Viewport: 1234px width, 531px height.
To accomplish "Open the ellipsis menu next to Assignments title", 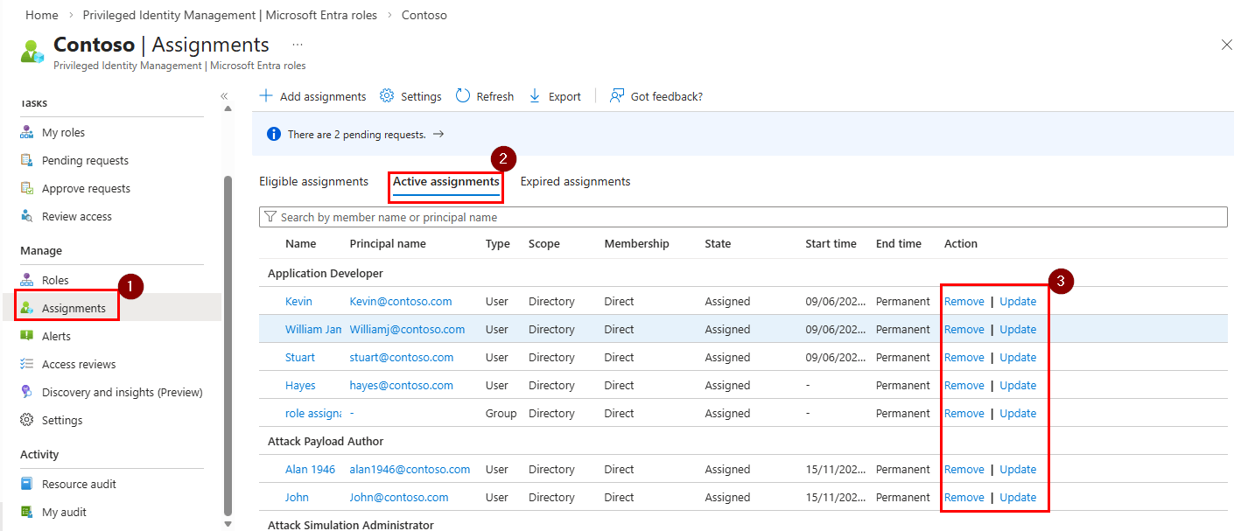I will click(x=296, y=45).
